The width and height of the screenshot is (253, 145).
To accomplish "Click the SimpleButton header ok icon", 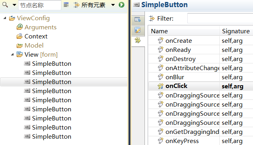I will pyautogui.click(x=136, y=5).
